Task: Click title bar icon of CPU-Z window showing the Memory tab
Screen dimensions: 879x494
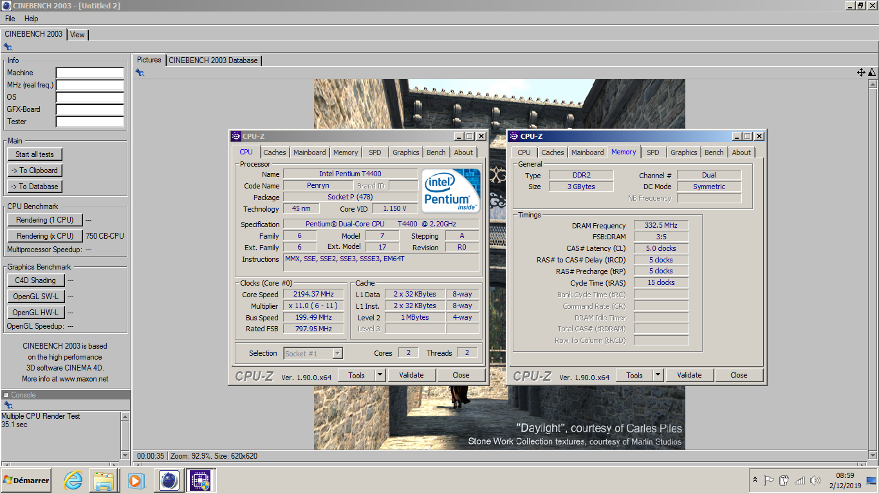Action: (514, 136)
